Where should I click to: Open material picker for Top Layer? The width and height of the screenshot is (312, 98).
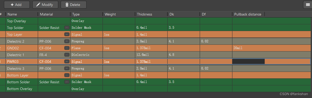[x=67, y=34]
